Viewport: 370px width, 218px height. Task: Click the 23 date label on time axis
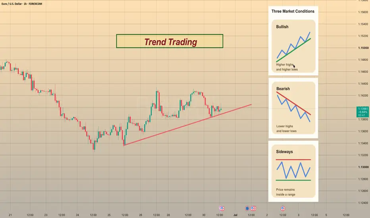(46, 215)
